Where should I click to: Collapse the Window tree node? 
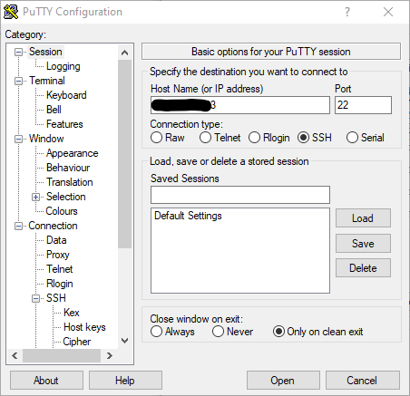[x=19, y=139]
